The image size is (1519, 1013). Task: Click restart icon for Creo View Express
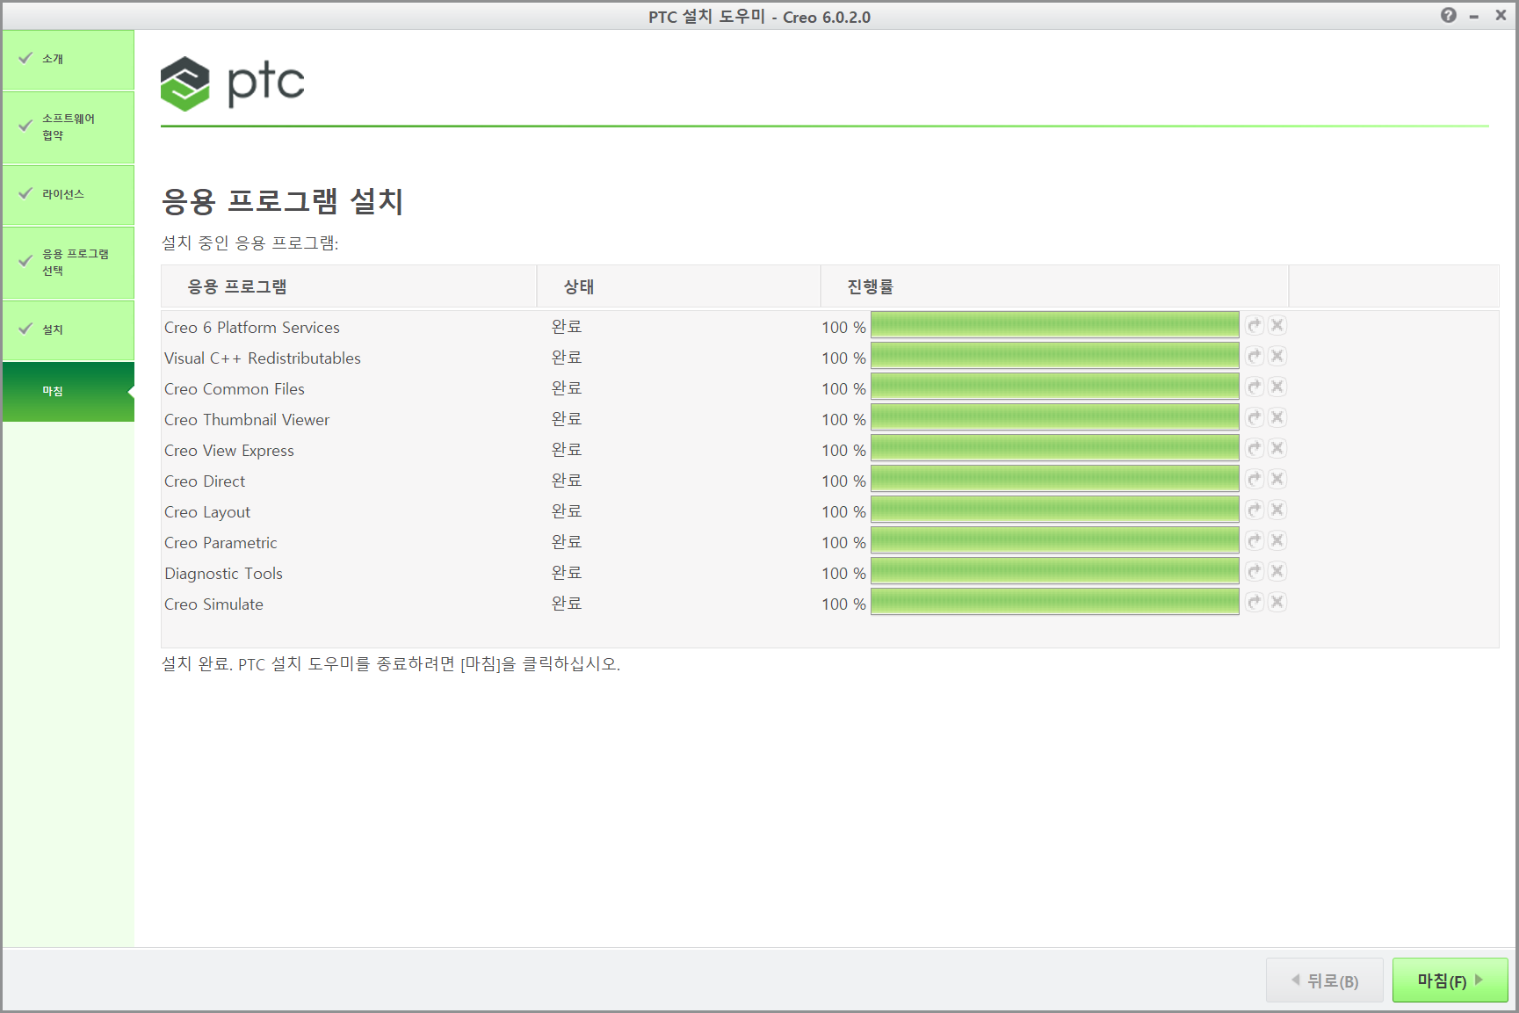coord(1255,448)
